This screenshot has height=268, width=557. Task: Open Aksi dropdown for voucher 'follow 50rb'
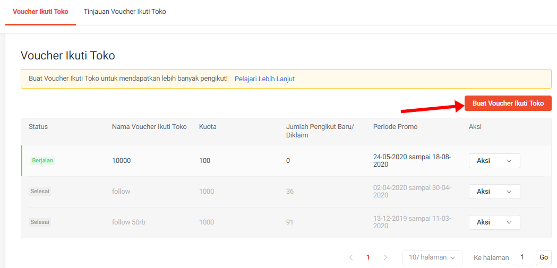click(494, 222)
